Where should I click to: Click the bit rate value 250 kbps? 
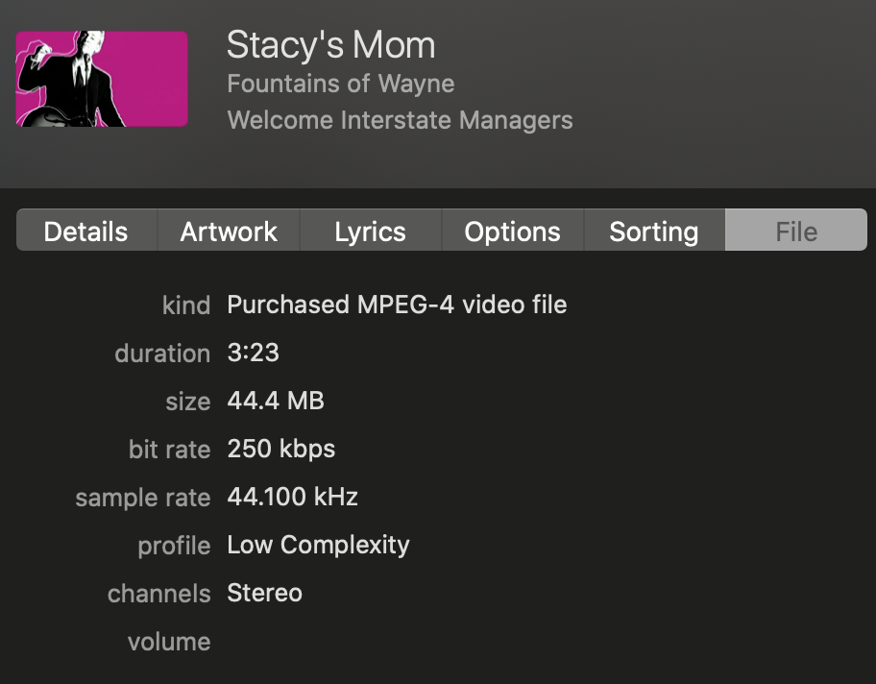pyautogui.click(x=281, y=450)
